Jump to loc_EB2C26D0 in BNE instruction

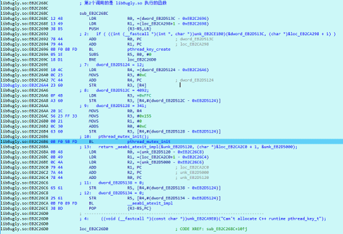tap(142, 59)
